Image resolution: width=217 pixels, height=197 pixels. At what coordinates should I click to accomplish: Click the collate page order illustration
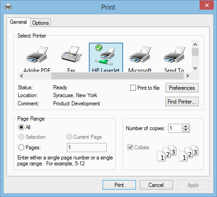click(x=178, y=153)
